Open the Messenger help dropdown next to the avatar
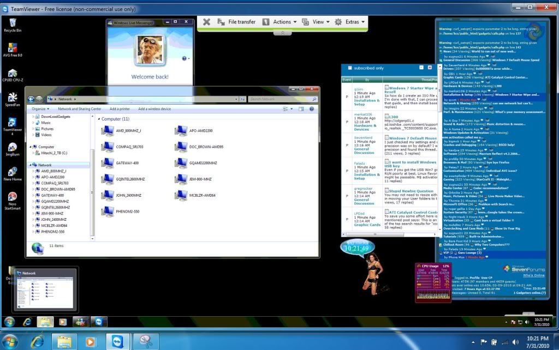This screenshot has width=559, height=350. (186, 58)
